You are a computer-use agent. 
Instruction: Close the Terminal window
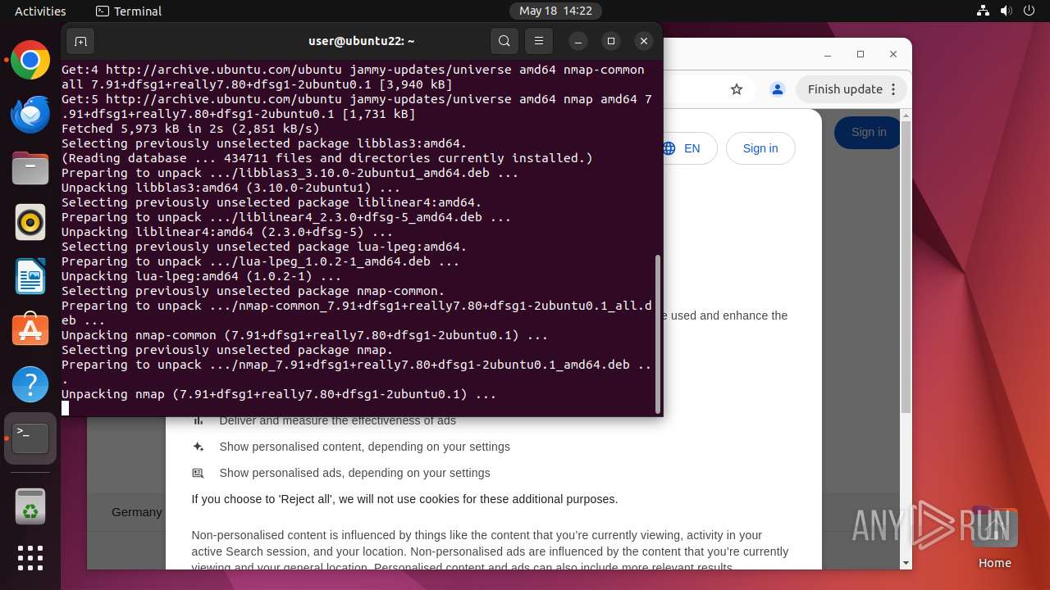(644, 41)
